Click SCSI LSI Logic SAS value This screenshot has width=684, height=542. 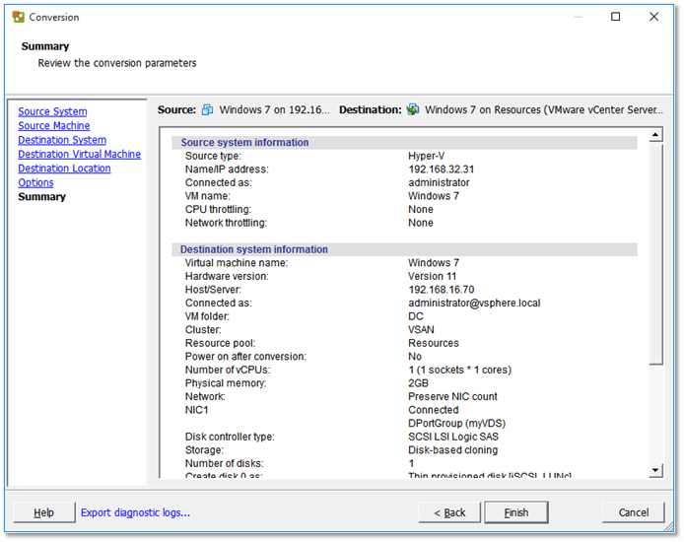(453, 437)
